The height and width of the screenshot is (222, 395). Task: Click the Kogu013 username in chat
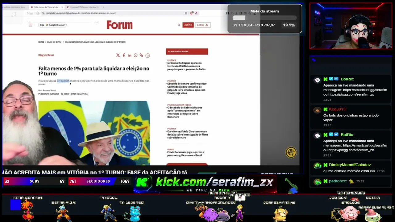338,109
